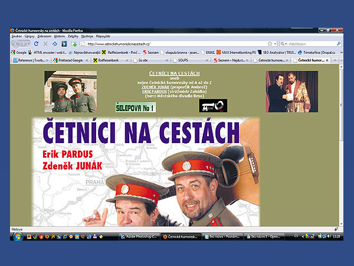Switch to the Seznam - Najdu t... tab
This screenshot has width=354, height=266.
coord(231,60)
